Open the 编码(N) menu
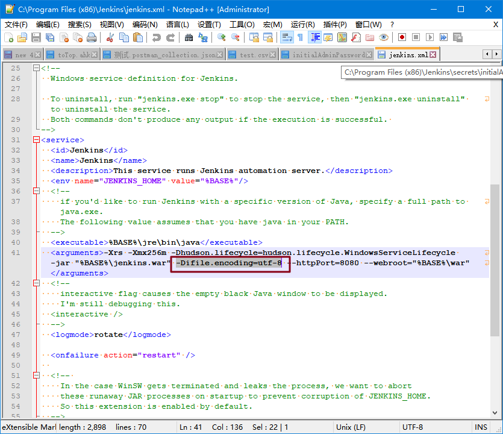 point(145,24)
